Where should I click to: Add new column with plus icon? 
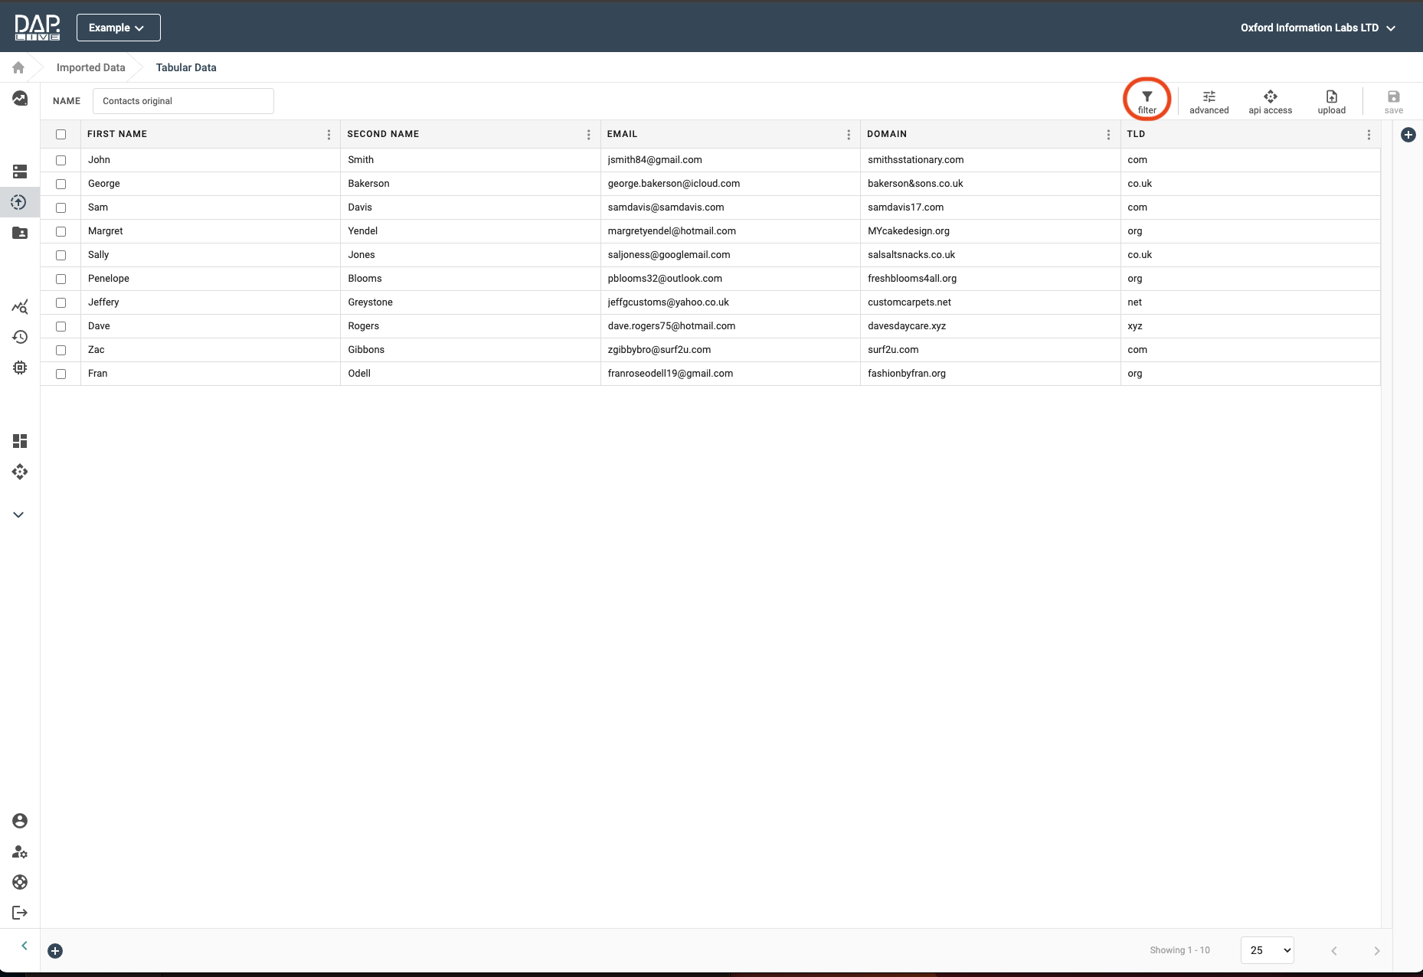click(1408, 135)
